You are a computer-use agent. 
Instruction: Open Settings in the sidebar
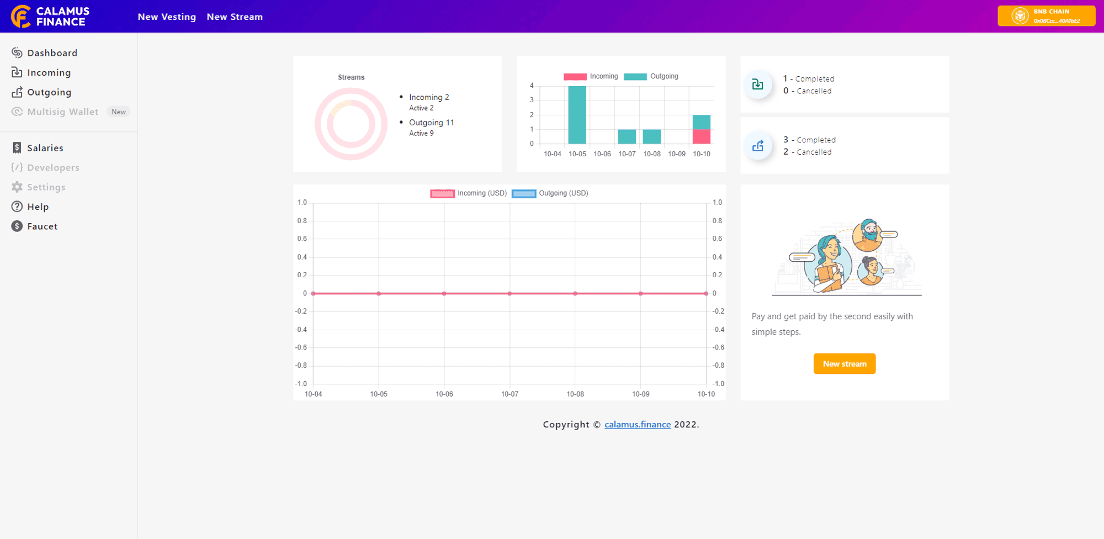click(x=46, y=187)
